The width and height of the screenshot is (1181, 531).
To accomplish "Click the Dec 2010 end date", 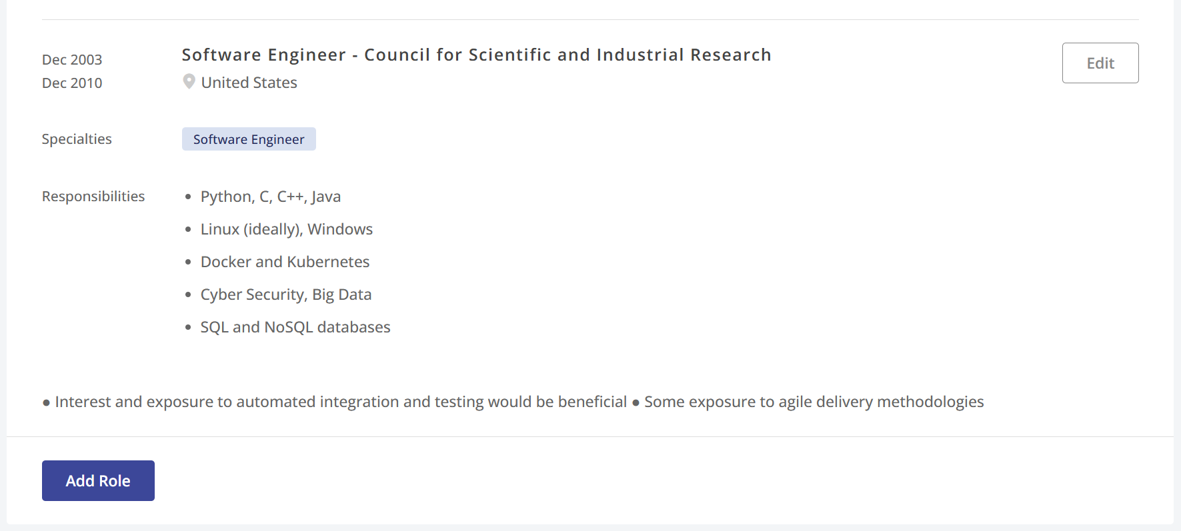I will [x=72, y=83].
